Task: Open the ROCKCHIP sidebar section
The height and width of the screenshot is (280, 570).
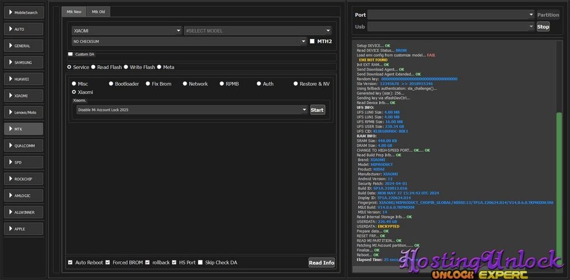Action: pos(24,179)
